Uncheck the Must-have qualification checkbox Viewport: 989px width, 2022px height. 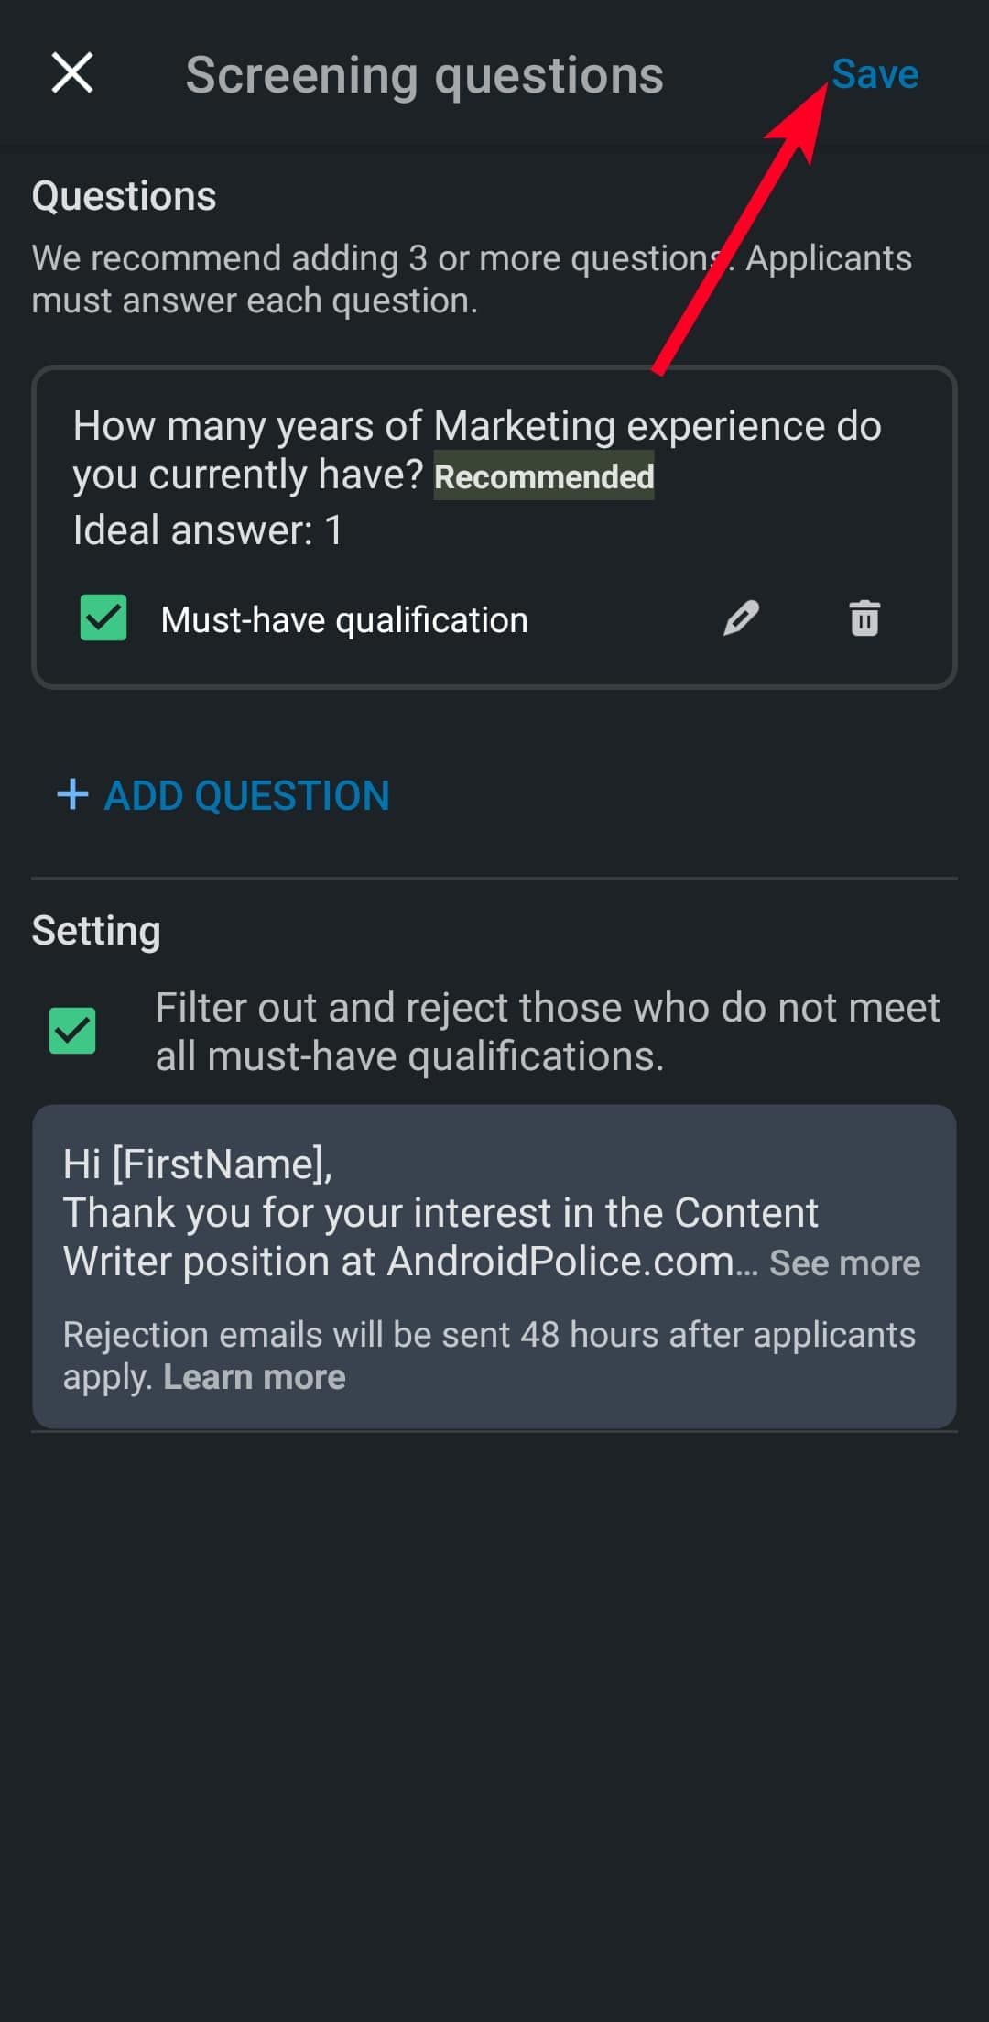pos(103,618)
